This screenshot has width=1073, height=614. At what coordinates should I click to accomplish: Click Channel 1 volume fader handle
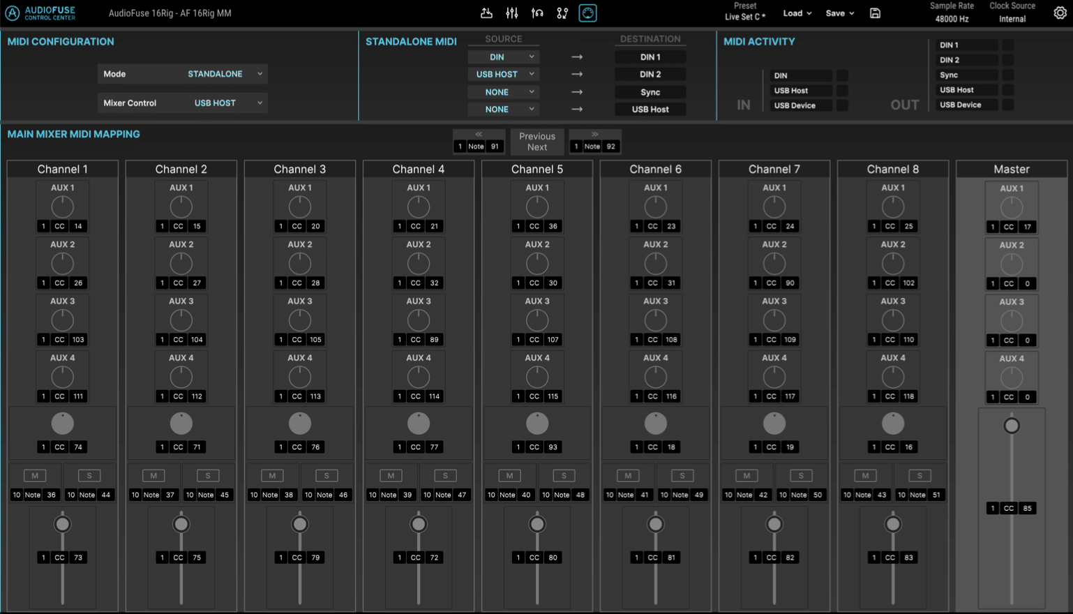63,525
